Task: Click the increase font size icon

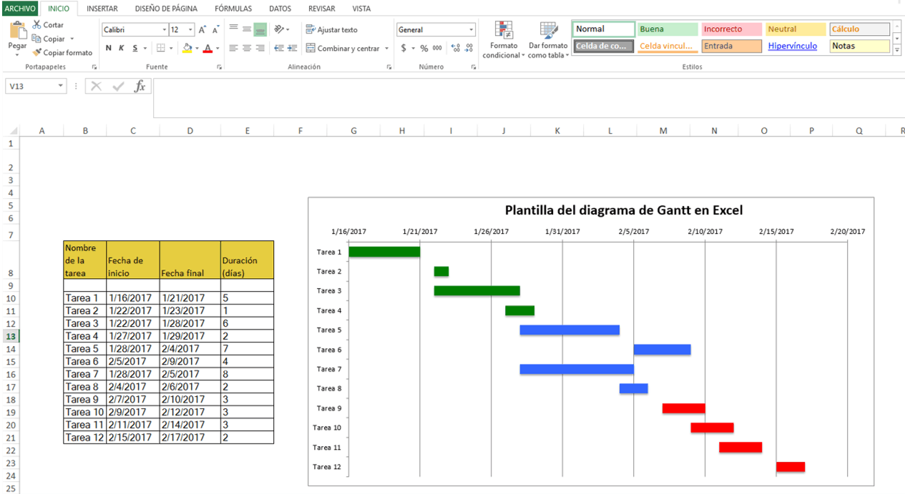Action: 202,30
